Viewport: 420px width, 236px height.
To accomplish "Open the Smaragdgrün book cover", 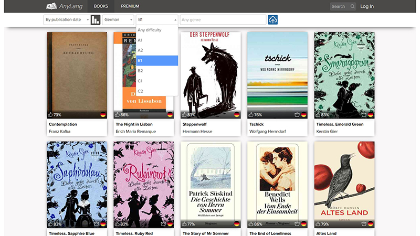I will [344, 75].
